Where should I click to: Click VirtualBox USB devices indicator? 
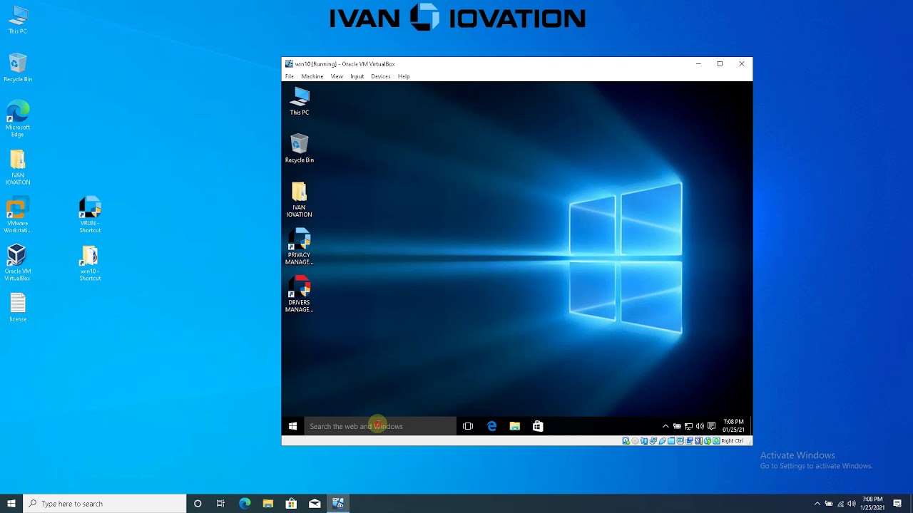tap(663, 441)
